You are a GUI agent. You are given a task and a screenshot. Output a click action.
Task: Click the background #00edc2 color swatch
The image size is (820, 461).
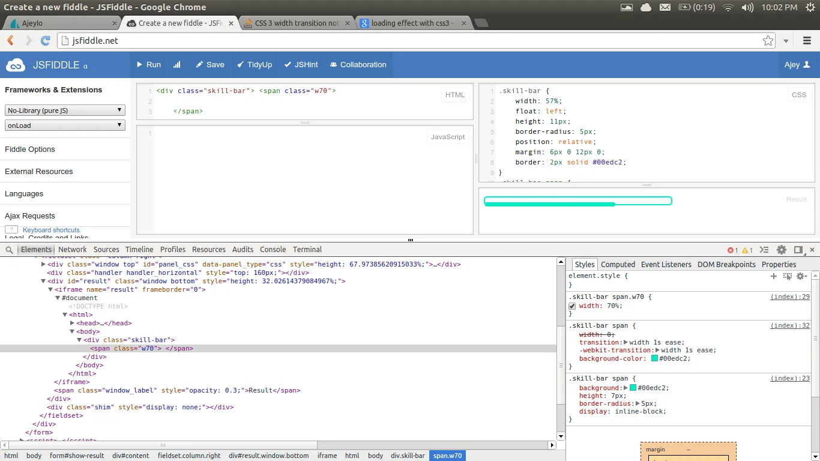633,388
